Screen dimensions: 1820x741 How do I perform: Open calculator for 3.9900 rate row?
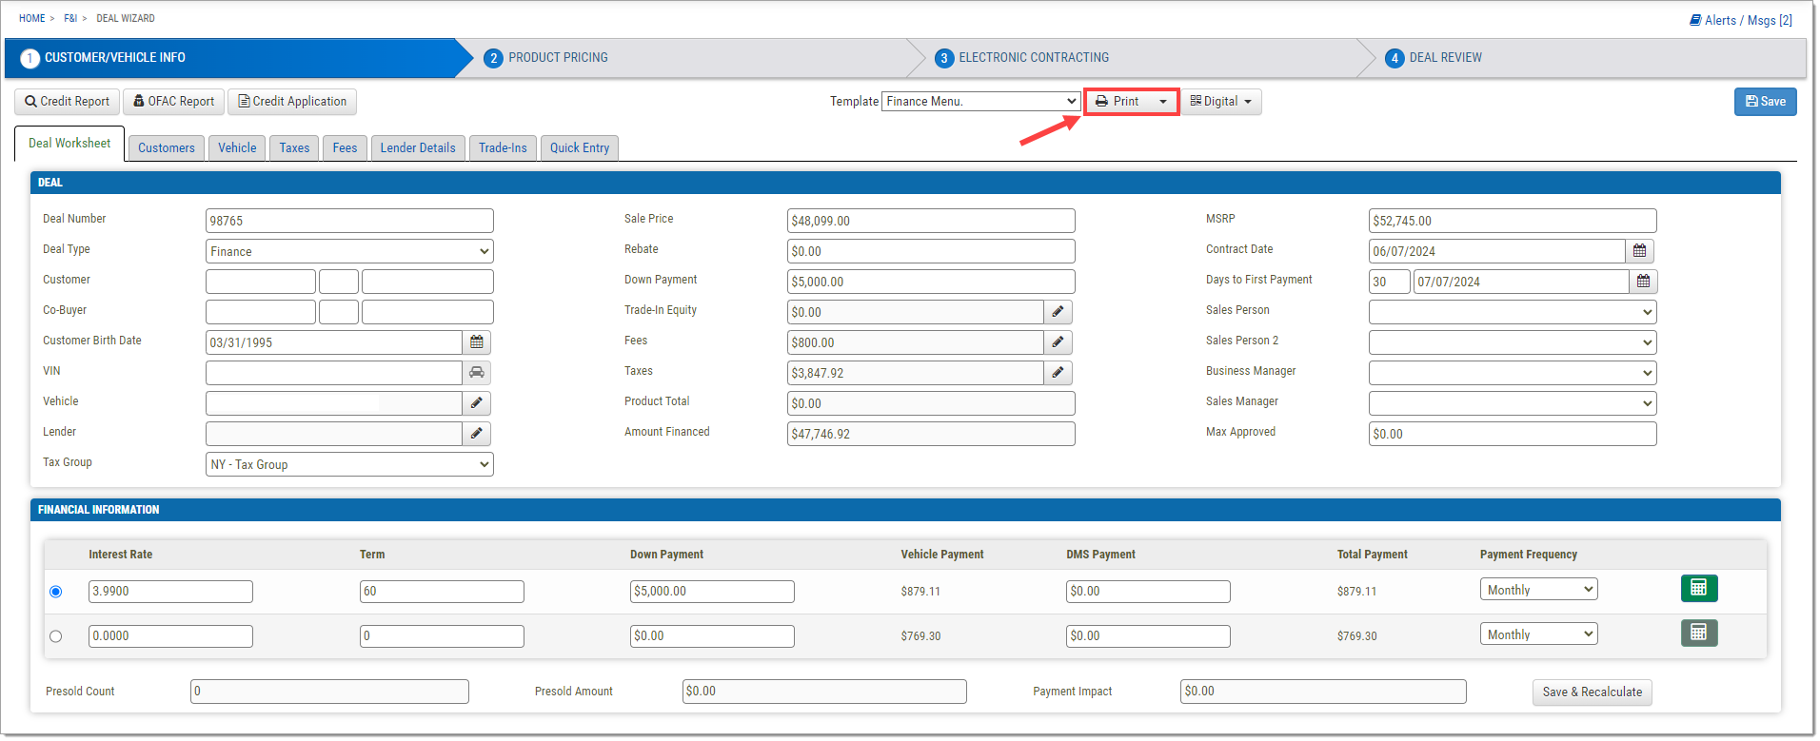point(1698,589)
